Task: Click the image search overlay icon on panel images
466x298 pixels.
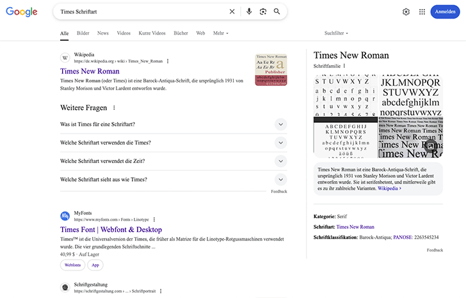Action: pyautogui.click(x=430, y=146)
